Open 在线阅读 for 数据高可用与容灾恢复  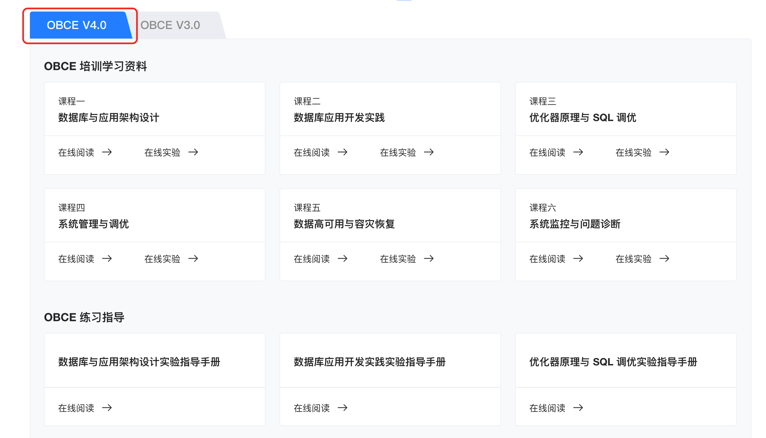pos(312,259)
